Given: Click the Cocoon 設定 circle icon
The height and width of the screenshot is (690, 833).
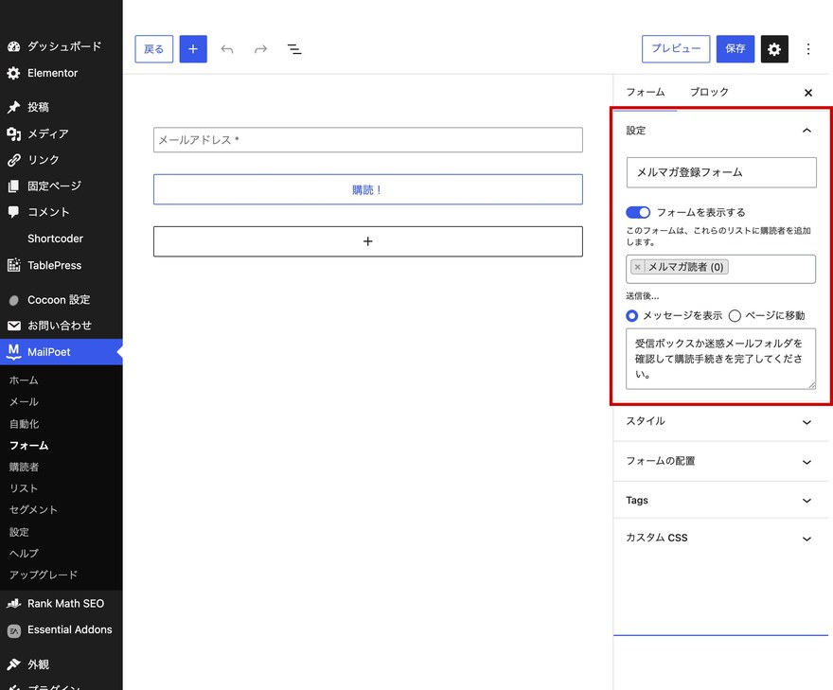Looking at the screenshot, I should (x=14, y=300).
